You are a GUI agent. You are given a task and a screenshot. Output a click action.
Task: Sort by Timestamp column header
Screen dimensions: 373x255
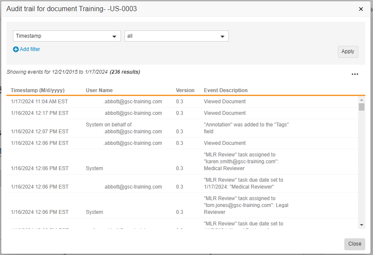(38, 90)
